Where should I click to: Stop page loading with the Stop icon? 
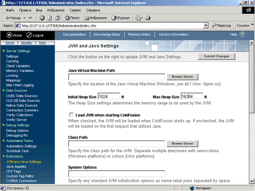coord(42,18)
